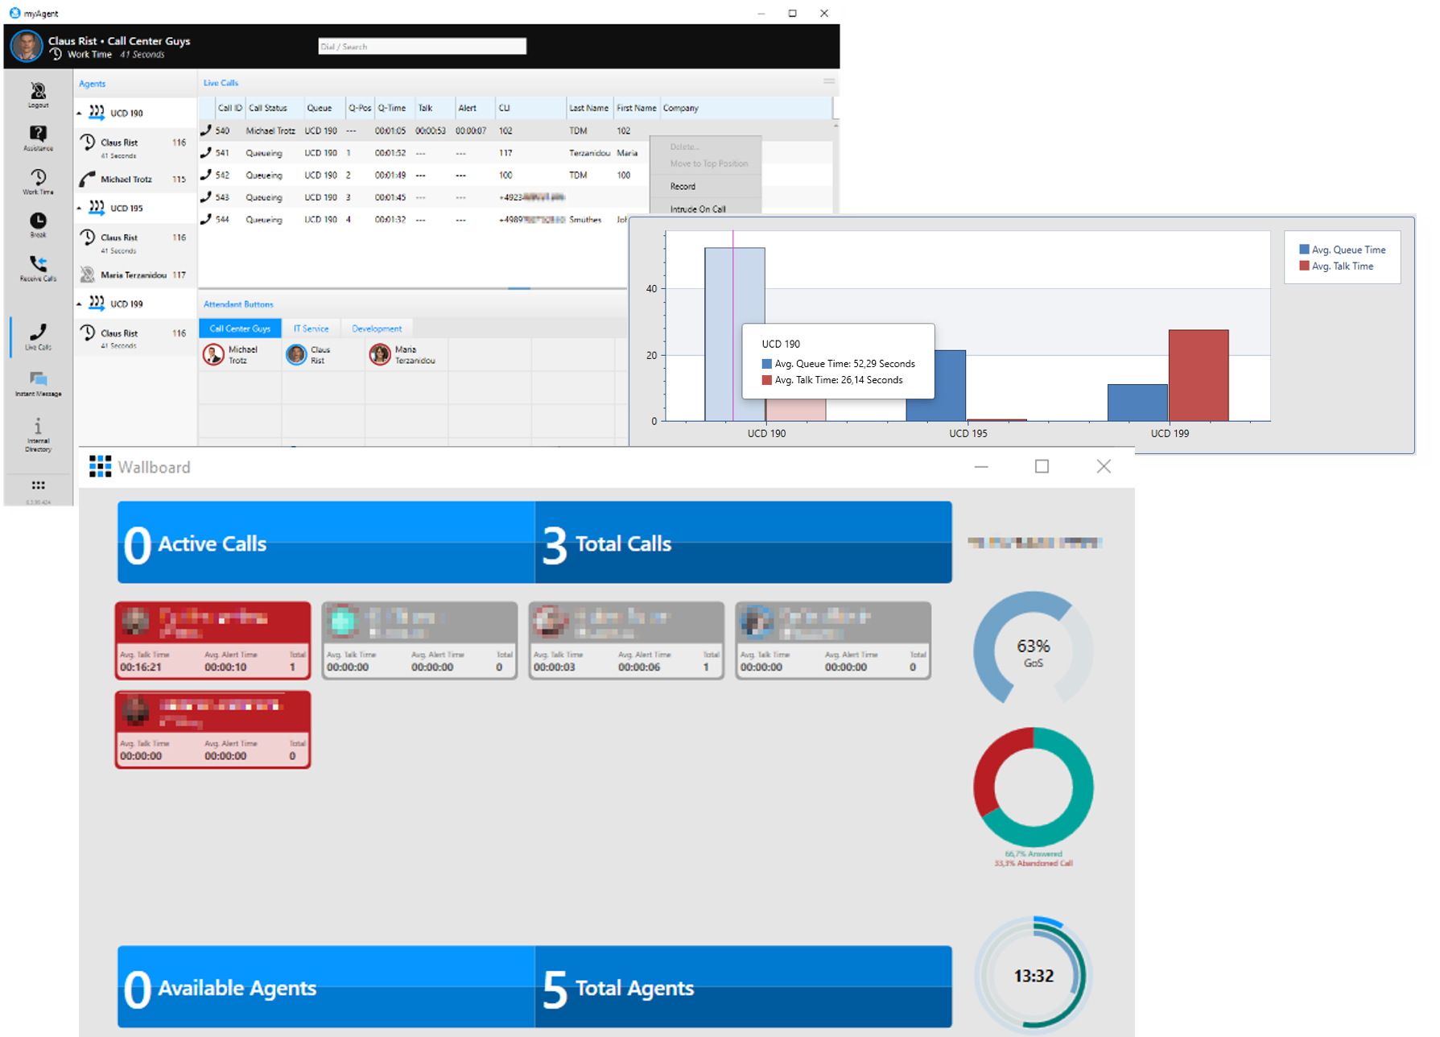Click the 0 Active Calls tile
Image resolution: width=1440 pixels, height=1037 pixels.
coord(326,542)
